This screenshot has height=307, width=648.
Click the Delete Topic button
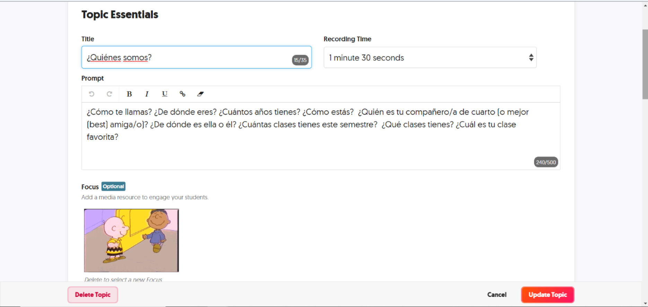point(93,295)
